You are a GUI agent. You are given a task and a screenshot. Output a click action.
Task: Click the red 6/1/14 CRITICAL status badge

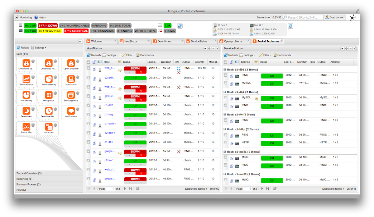[x=76, y=31]
